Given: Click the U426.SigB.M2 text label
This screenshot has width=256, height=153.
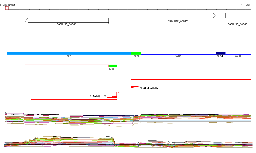Looking at the screenshot, I should 149,88.
